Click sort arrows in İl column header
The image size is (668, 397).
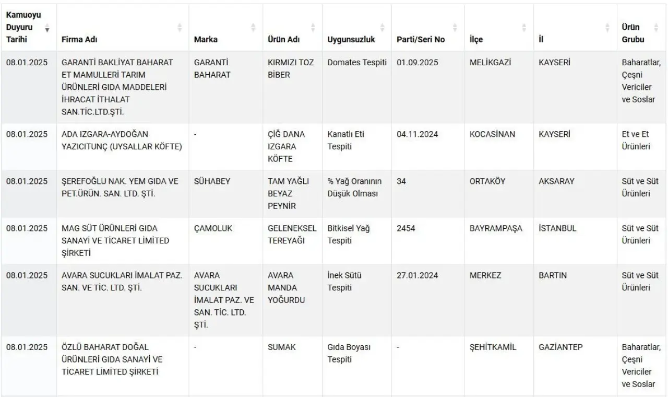607,27
